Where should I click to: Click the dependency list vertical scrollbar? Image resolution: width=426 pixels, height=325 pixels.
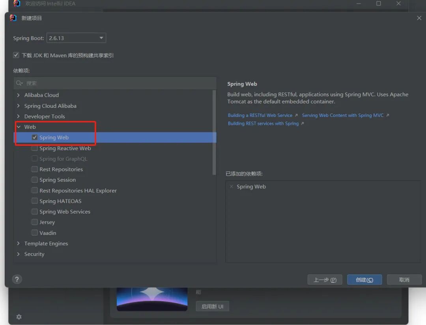point(214,133)
